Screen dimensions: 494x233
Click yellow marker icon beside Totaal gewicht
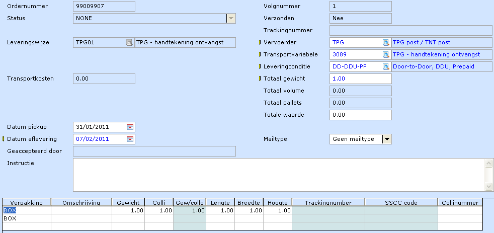260,79
